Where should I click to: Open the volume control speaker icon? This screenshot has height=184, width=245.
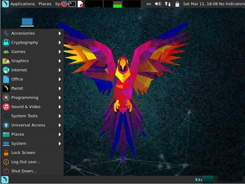click(x=158, y=4)
